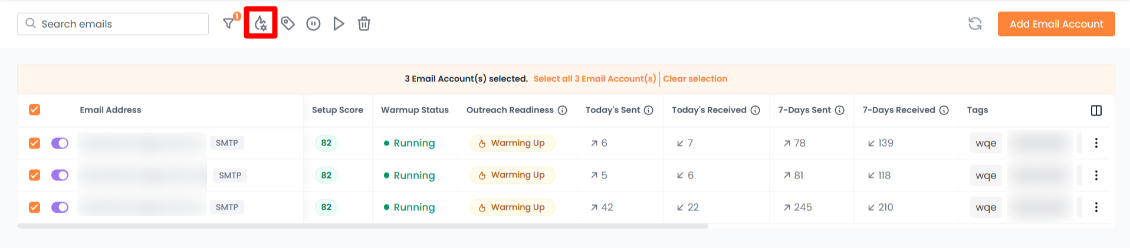Refresh the email accounts list
Image resolution: width=1130 pixels, height=248 pixels.
point(975,24)
